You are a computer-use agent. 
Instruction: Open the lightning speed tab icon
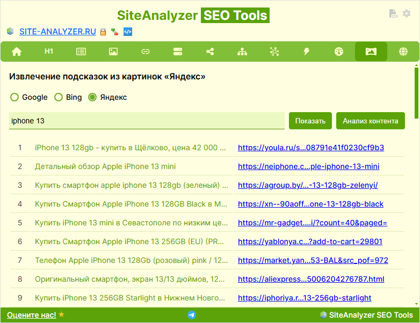pos(307,52)
